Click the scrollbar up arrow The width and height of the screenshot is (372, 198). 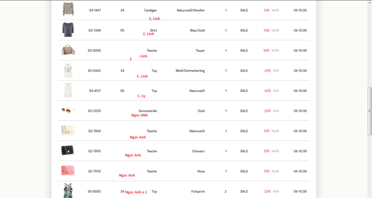(x=370, y=2)
